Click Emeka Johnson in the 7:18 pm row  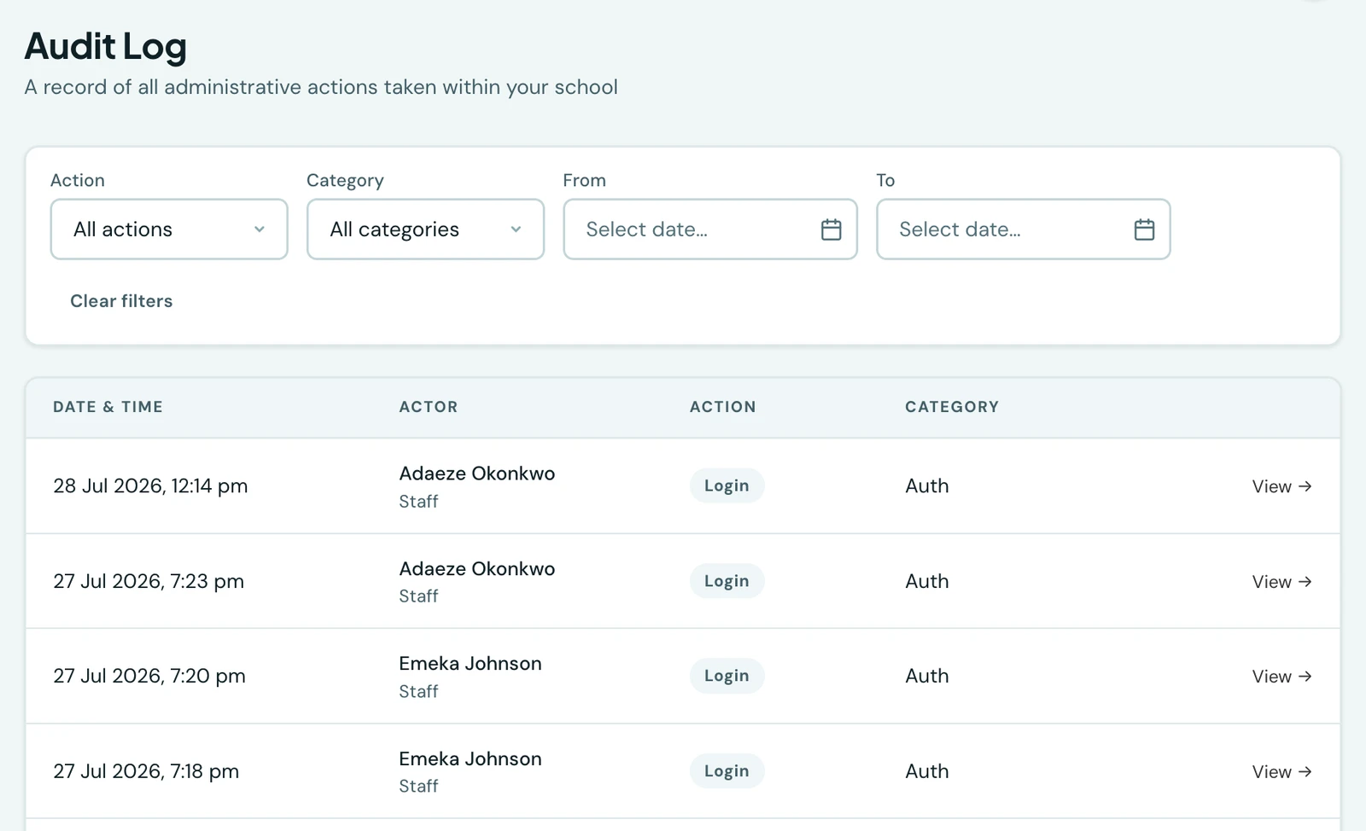pos(470,759)
